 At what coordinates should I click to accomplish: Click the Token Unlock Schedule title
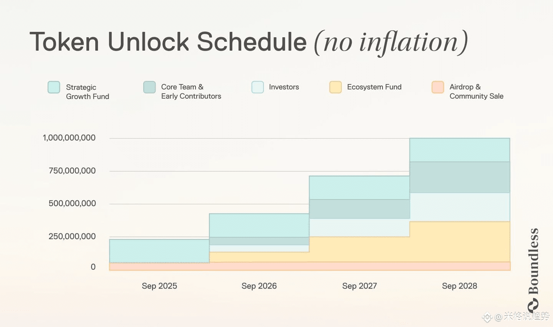(168, 41)
